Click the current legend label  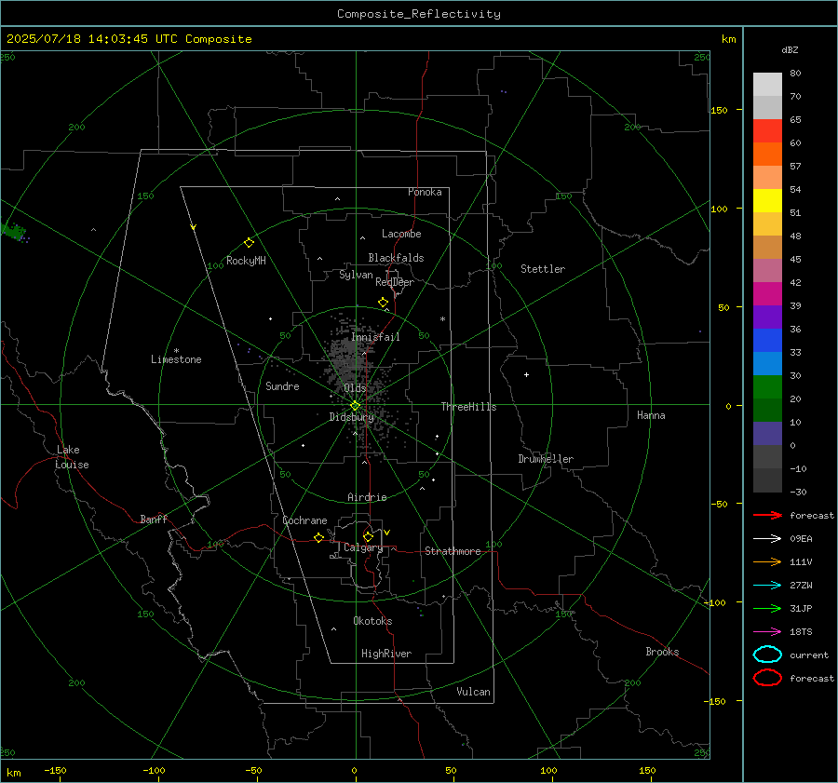pyautogui.click(x=809, y=655)
